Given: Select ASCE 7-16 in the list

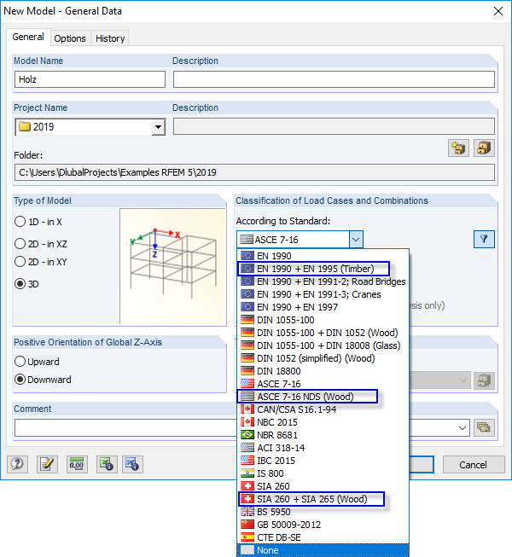Looking at the screenshot, I should 323,384.
